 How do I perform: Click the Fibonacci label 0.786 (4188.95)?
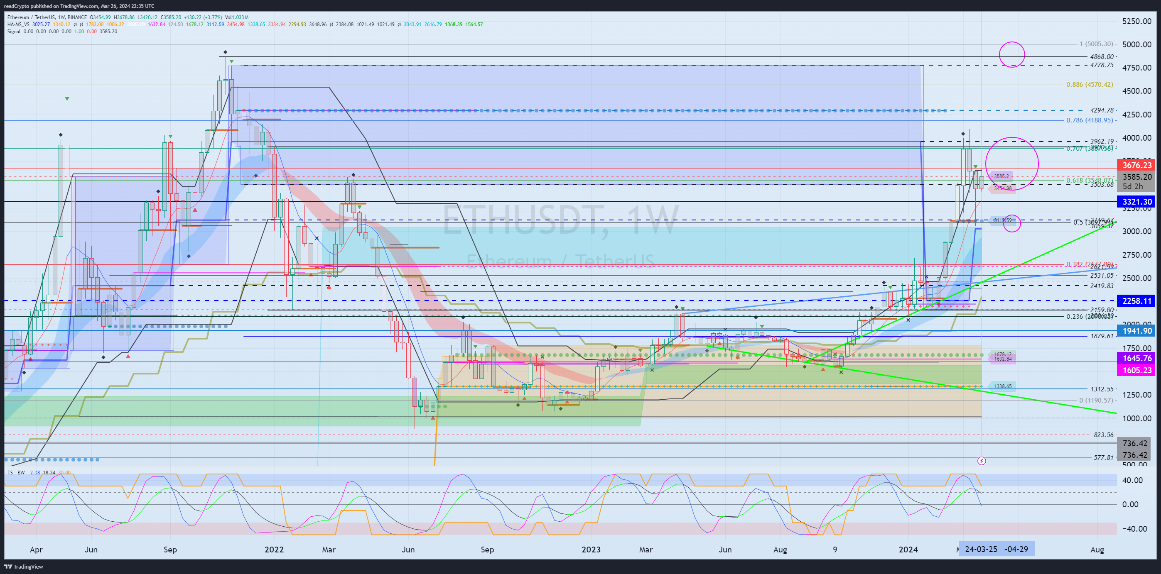pos(1089,120)
